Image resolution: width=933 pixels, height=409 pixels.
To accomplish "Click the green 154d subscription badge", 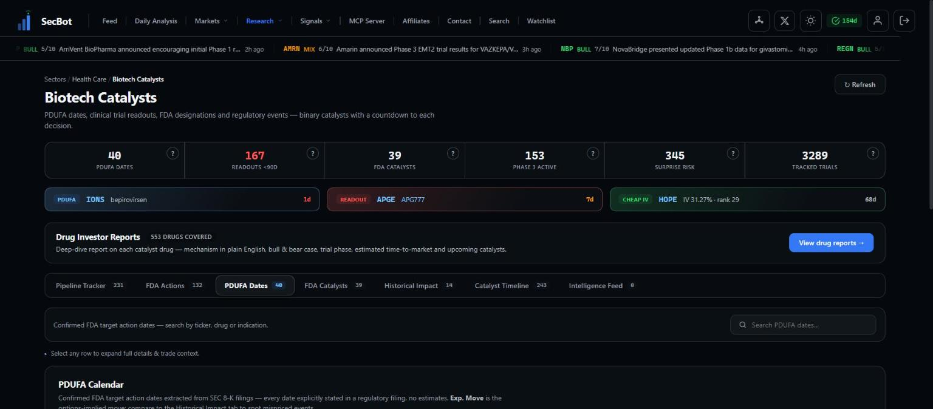I will [844, 21].
